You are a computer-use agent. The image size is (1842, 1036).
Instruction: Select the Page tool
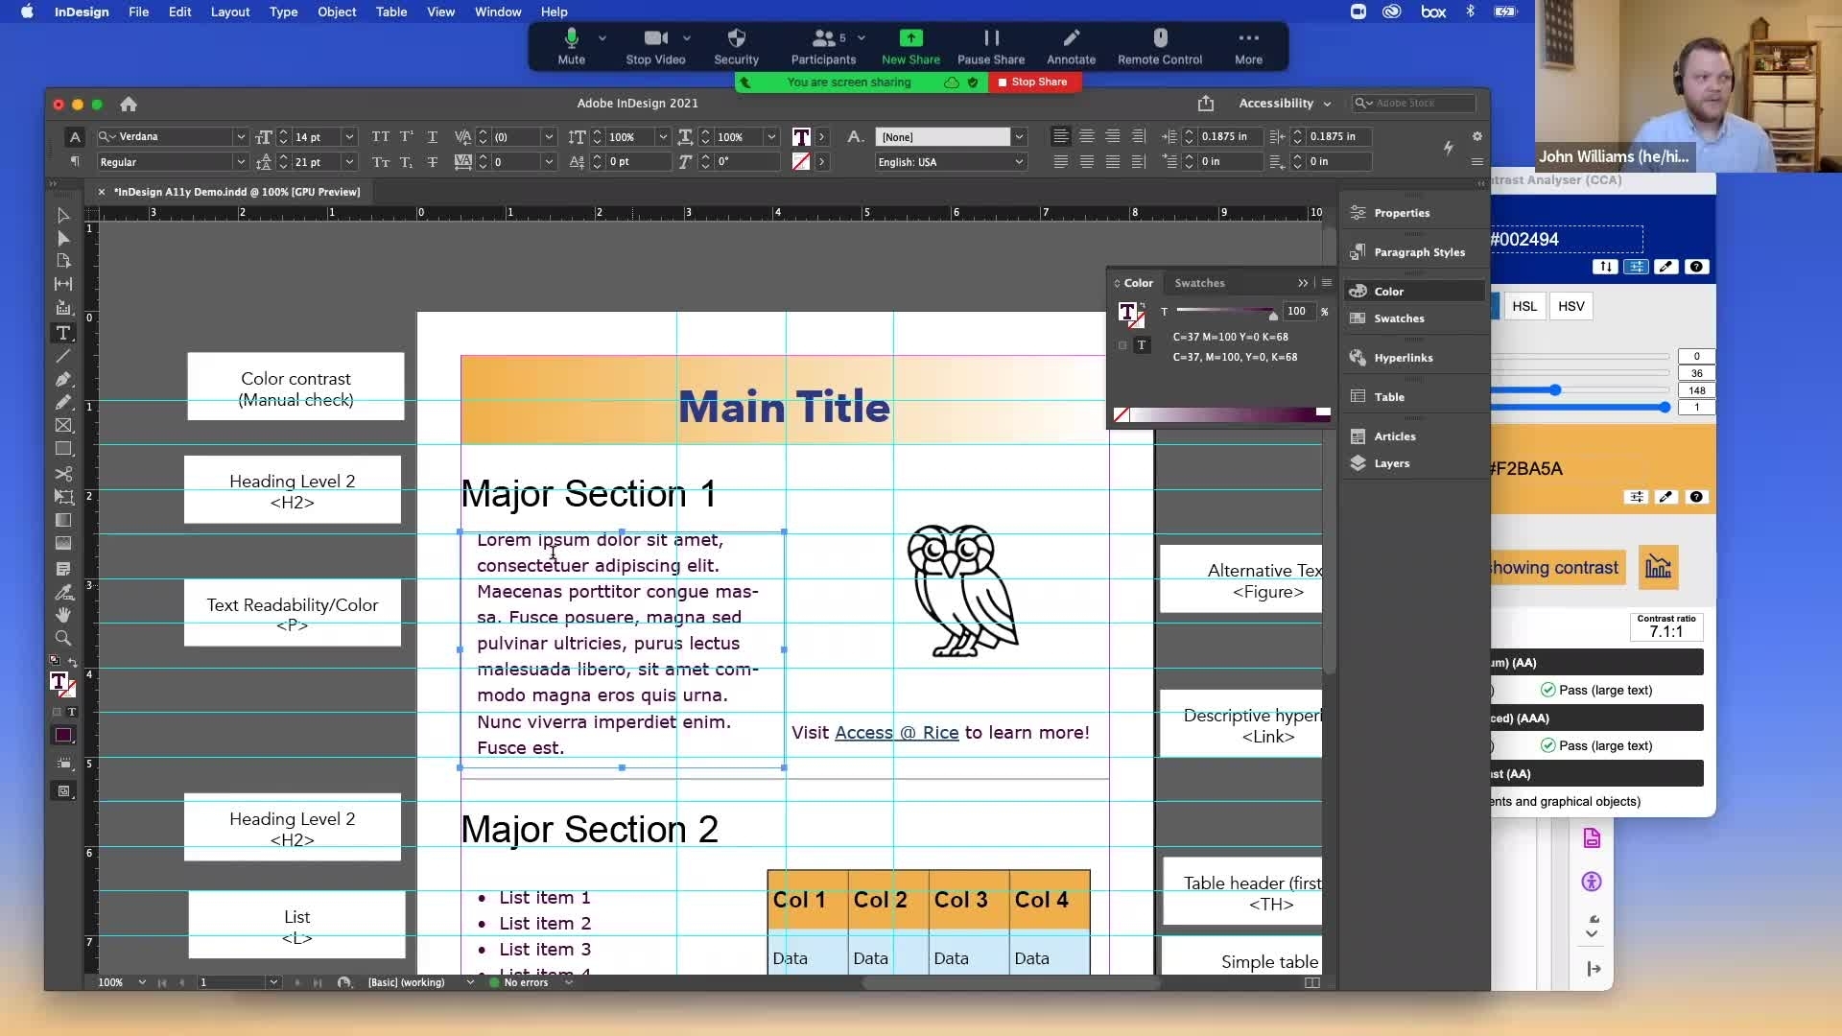[63, 261]
